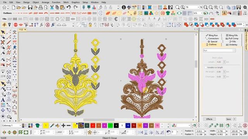Switch to the Bling Fills tab

232,35
